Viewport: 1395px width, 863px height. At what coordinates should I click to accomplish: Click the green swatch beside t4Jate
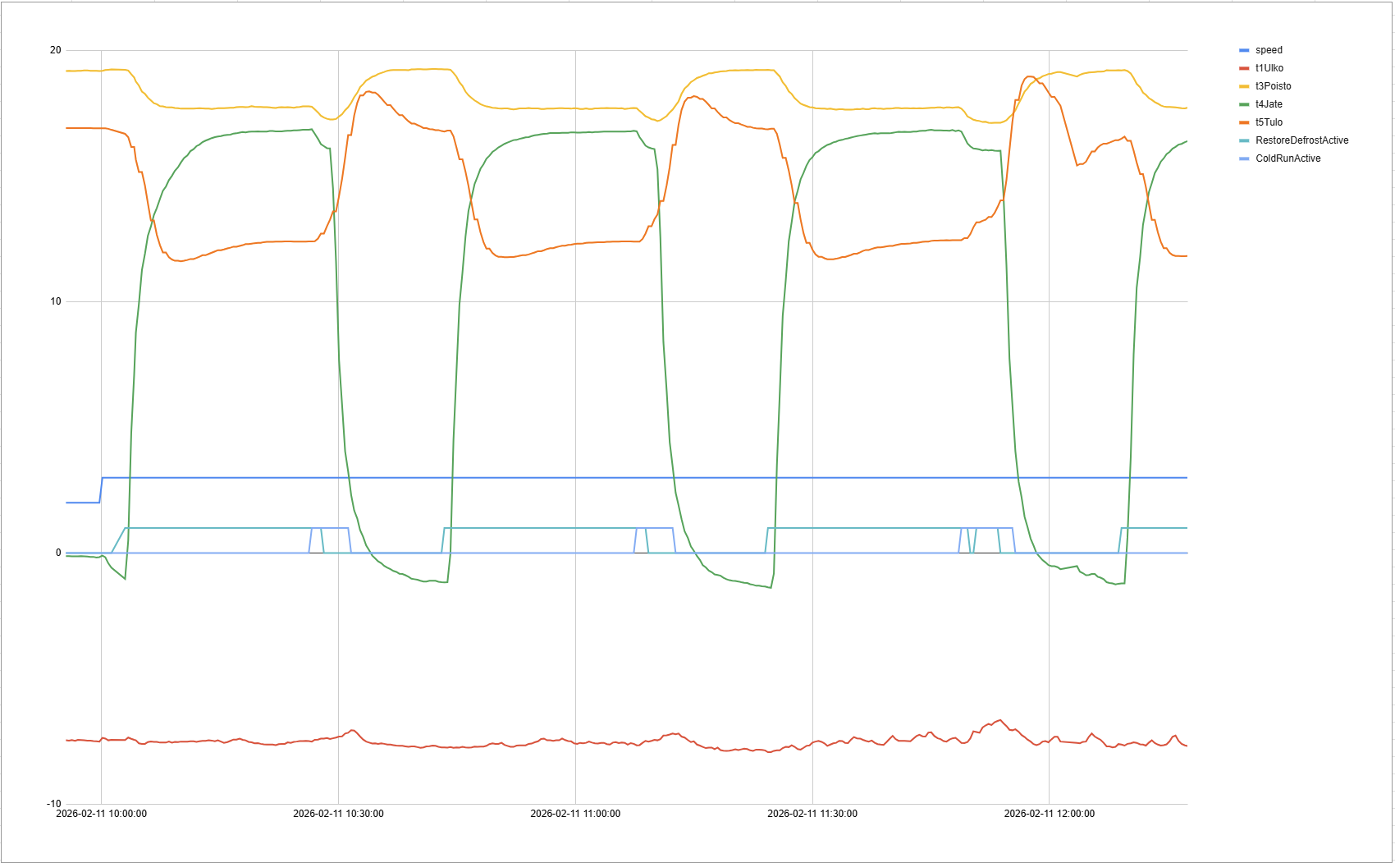coord(1244,104)
